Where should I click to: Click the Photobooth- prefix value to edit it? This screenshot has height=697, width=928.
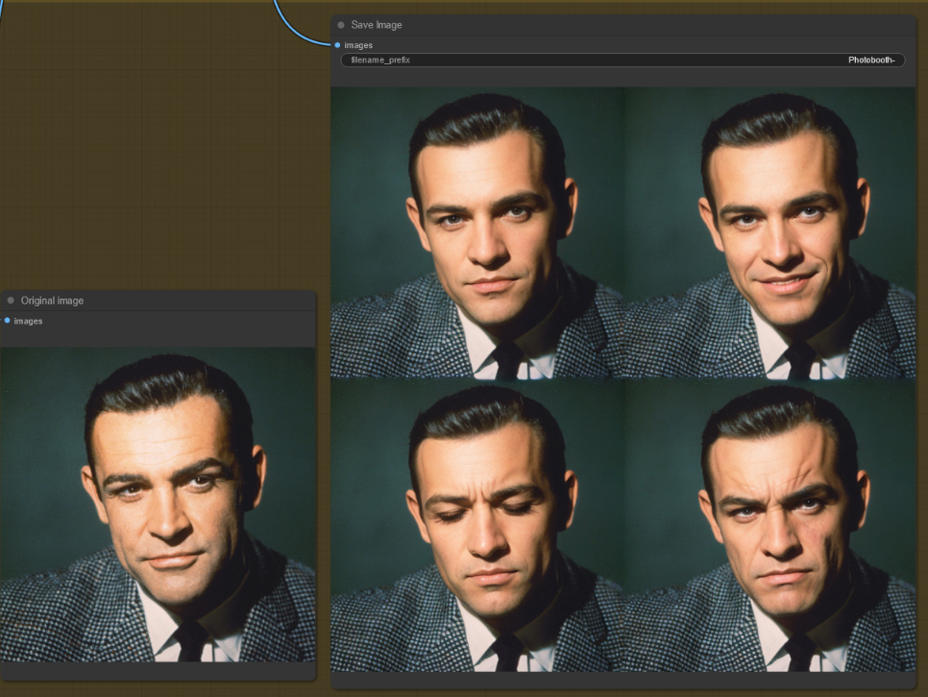(x=873, y=60)
